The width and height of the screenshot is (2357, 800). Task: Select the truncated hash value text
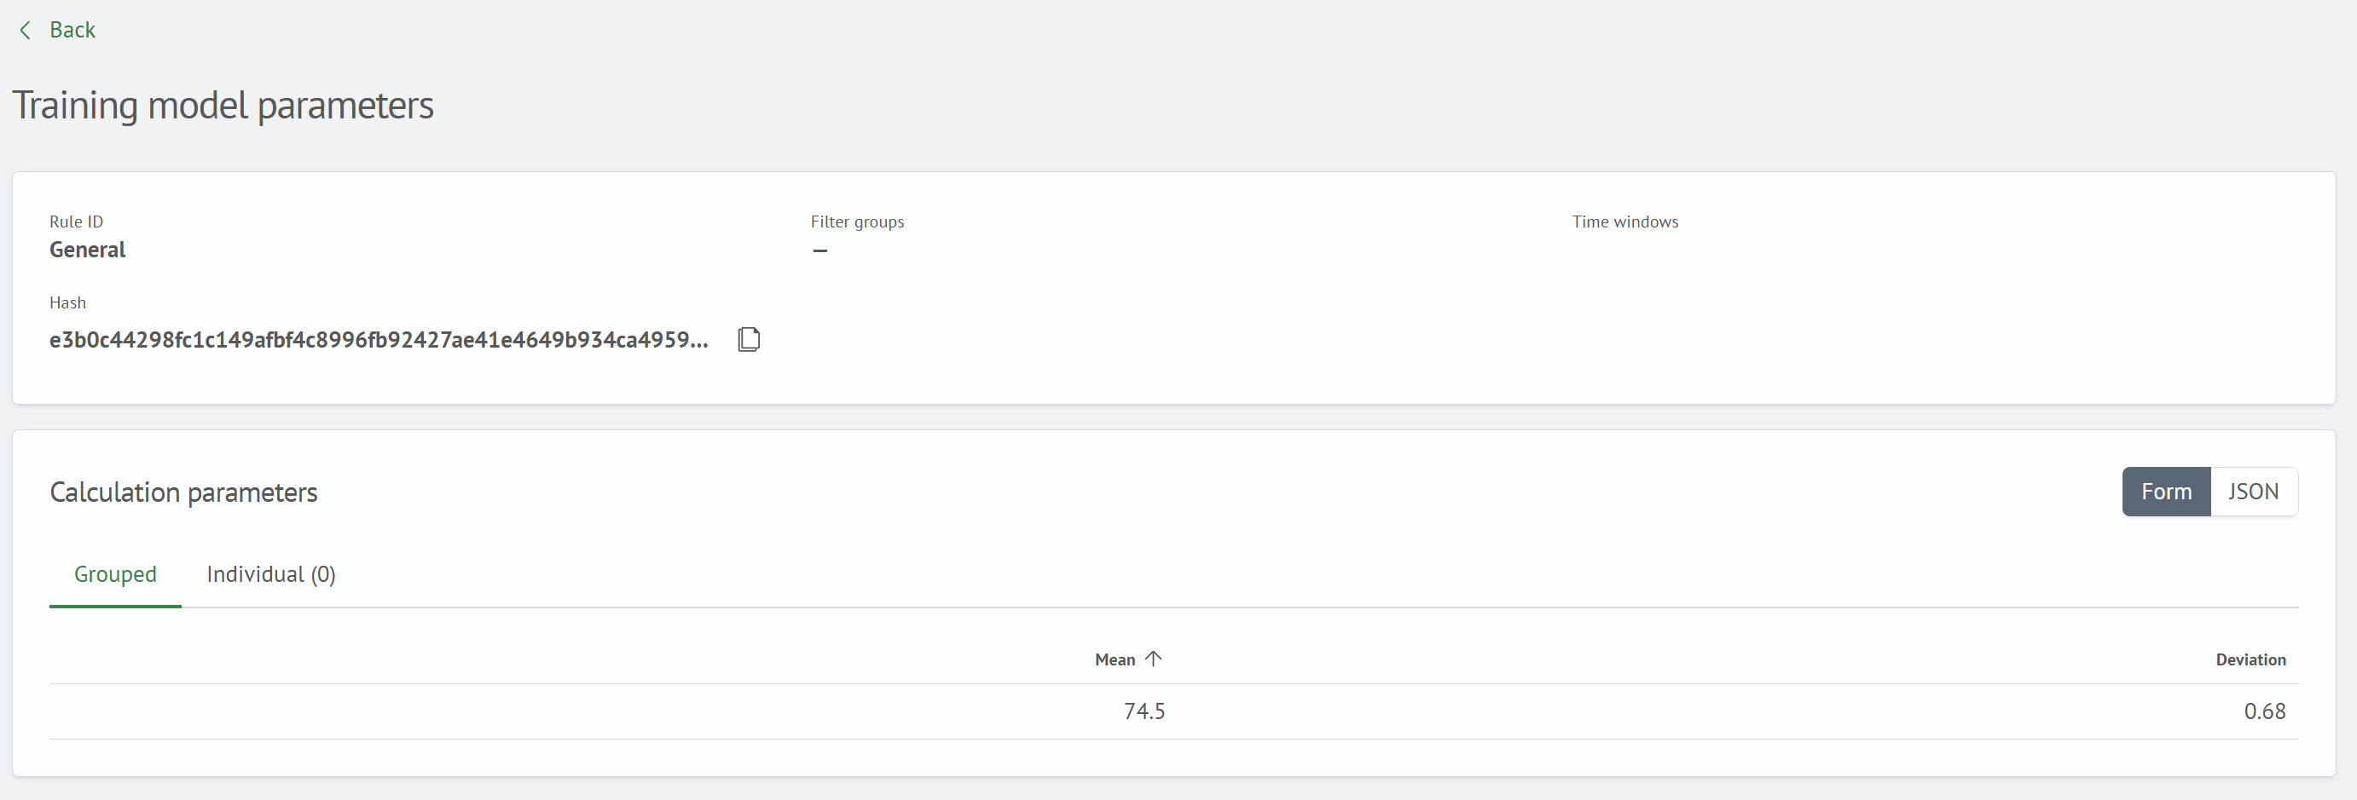tap(379, 340)
